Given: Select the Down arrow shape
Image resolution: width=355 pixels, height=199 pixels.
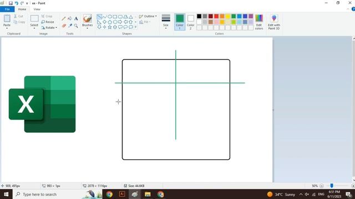Looking at the screenshot, I should (x=99, y=27).
